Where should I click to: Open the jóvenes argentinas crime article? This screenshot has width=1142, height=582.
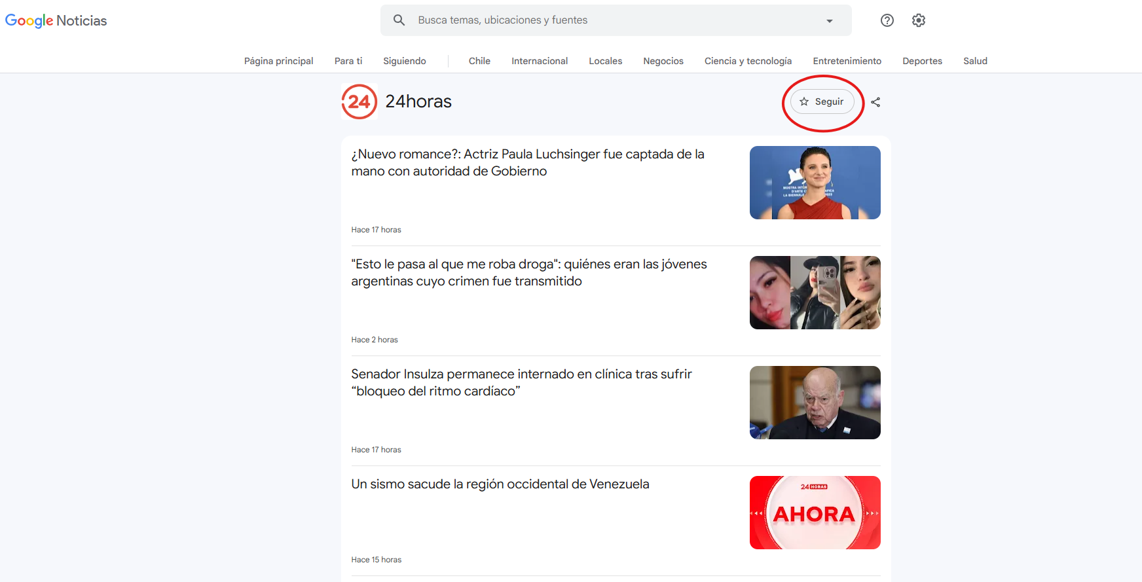click(529, 272)
